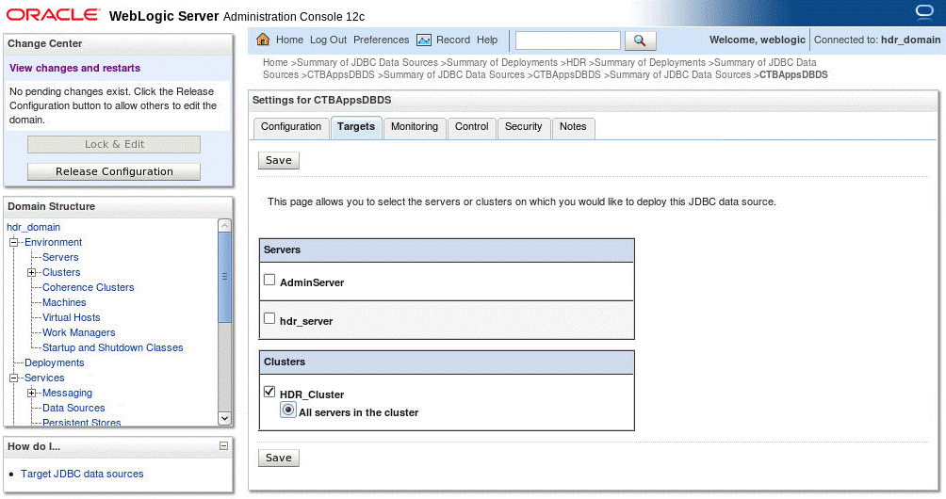Open Work Managers in the tree
The width and height of the screenshot is (946, 499).
pos(78,332)
